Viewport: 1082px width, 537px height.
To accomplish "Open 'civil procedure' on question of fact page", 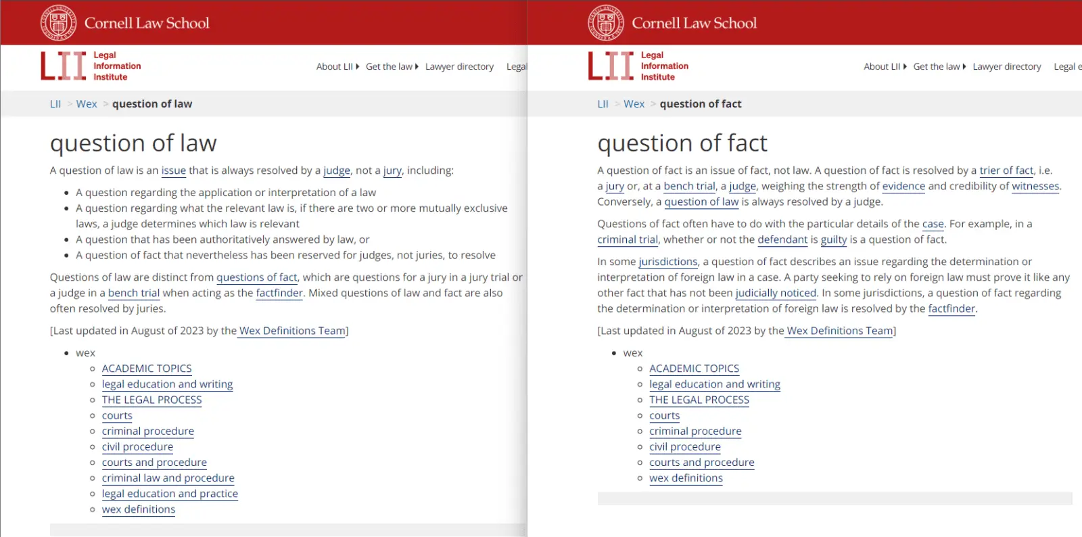I will 686,446.
